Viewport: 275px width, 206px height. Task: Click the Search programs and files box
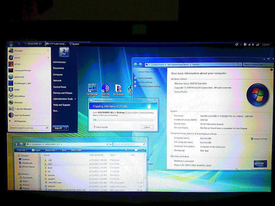pyautogui.click(x=29, y=128)
